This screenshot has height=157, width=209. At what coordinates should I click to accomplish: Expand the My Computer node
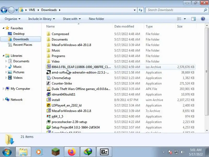pos(3,89)
